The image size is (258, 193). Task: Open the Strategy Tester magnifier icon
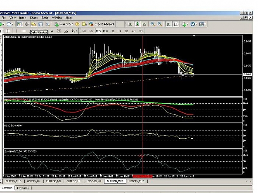(x=48, y=24)
